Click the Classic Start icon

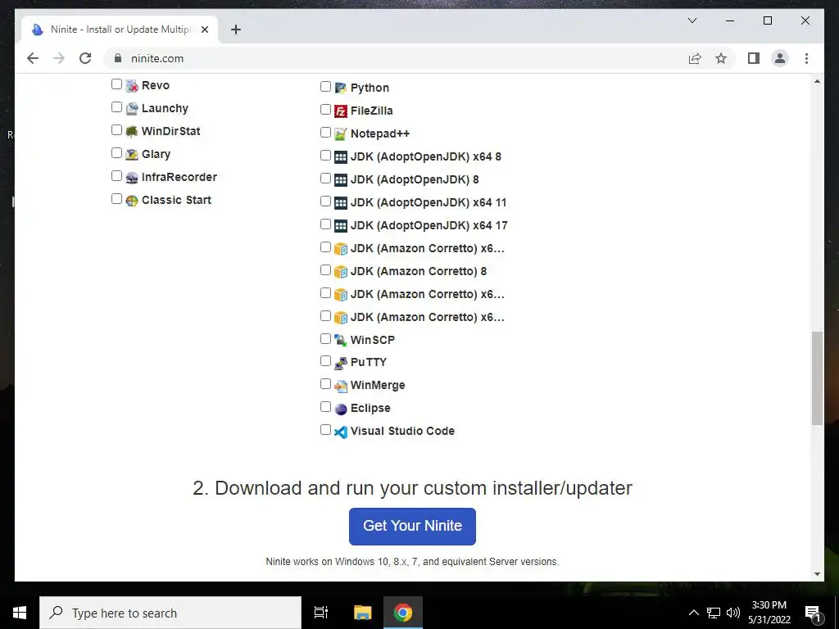[x=132, y=201]
